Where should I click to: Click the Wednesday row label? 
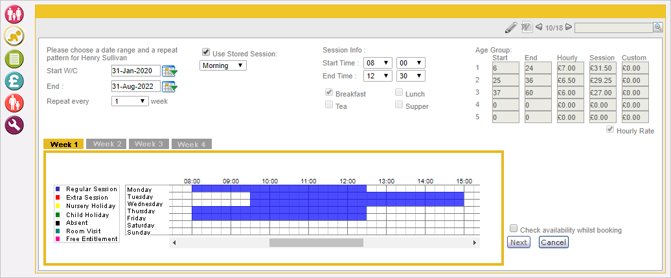point(145,204)
